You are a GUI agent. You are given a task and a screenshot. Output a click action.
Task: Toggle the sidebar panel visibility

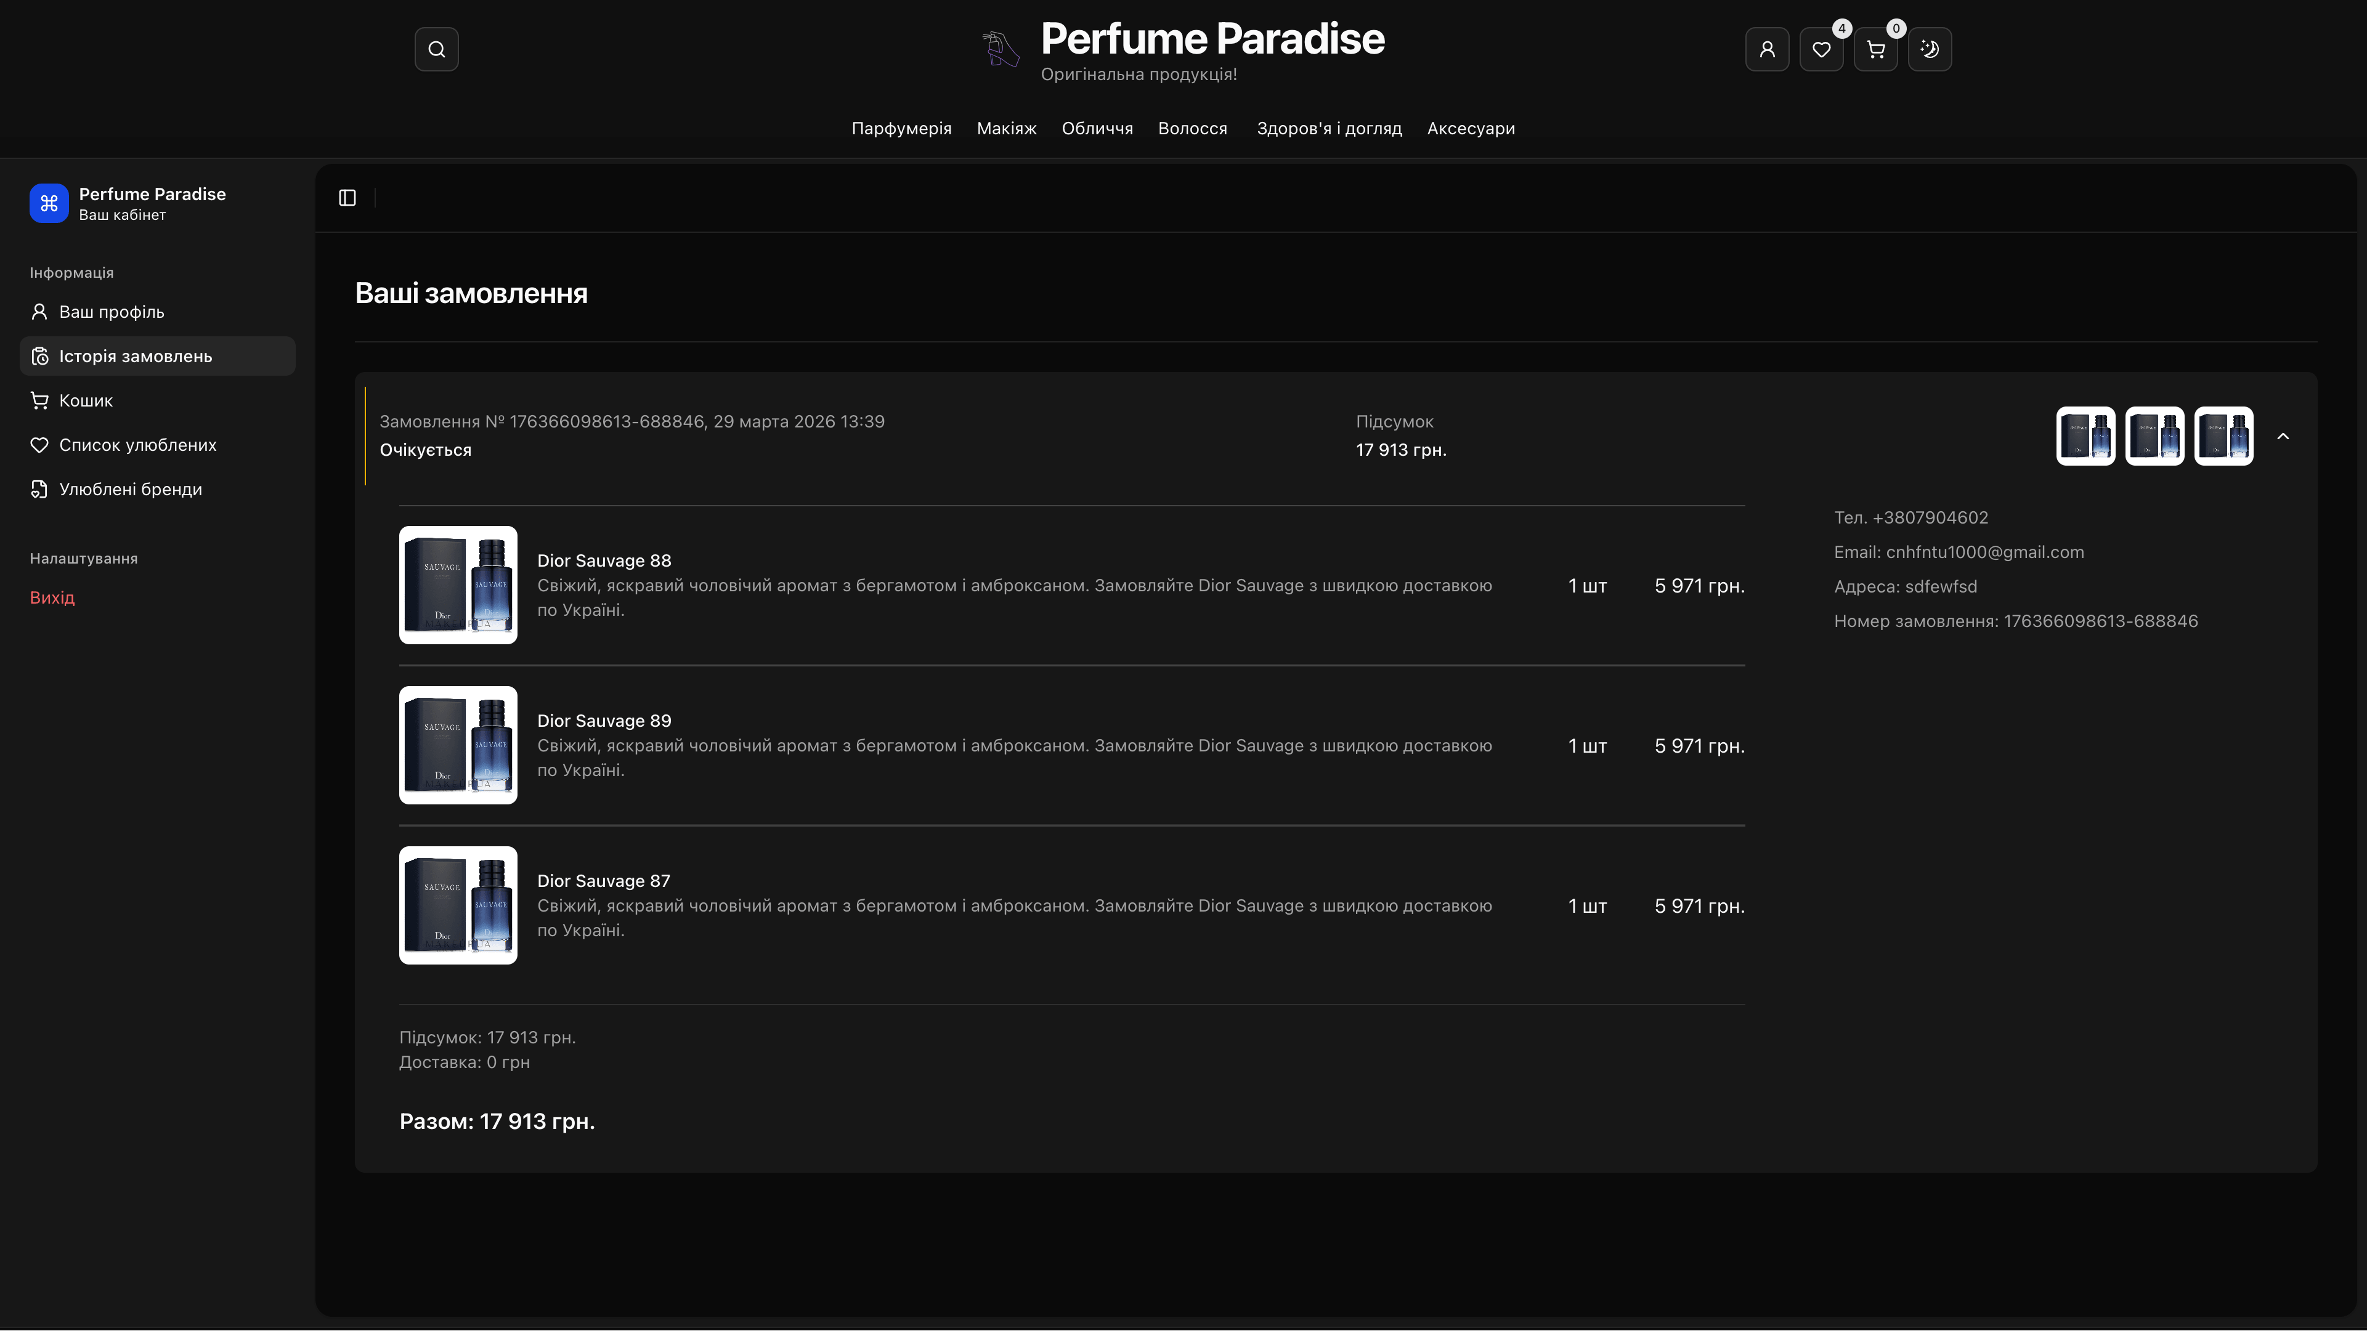pyautogui.click(x=347, y=198)
